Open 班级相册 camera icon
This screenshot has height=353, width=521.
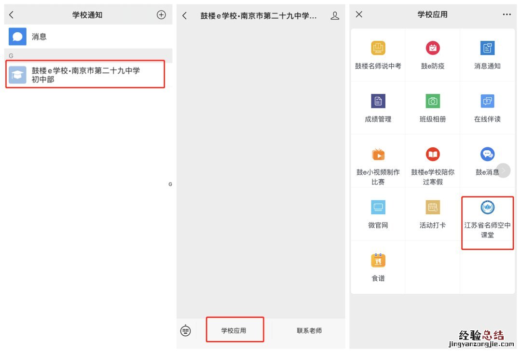coord(433,102)
